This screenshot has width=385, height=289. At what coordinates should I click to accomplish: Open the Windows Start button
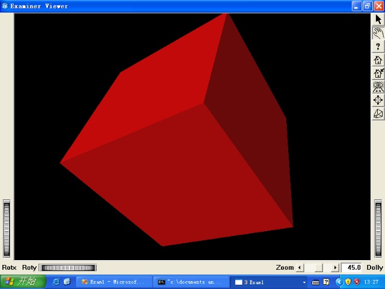pyautogui.click(x=23, y=282)
